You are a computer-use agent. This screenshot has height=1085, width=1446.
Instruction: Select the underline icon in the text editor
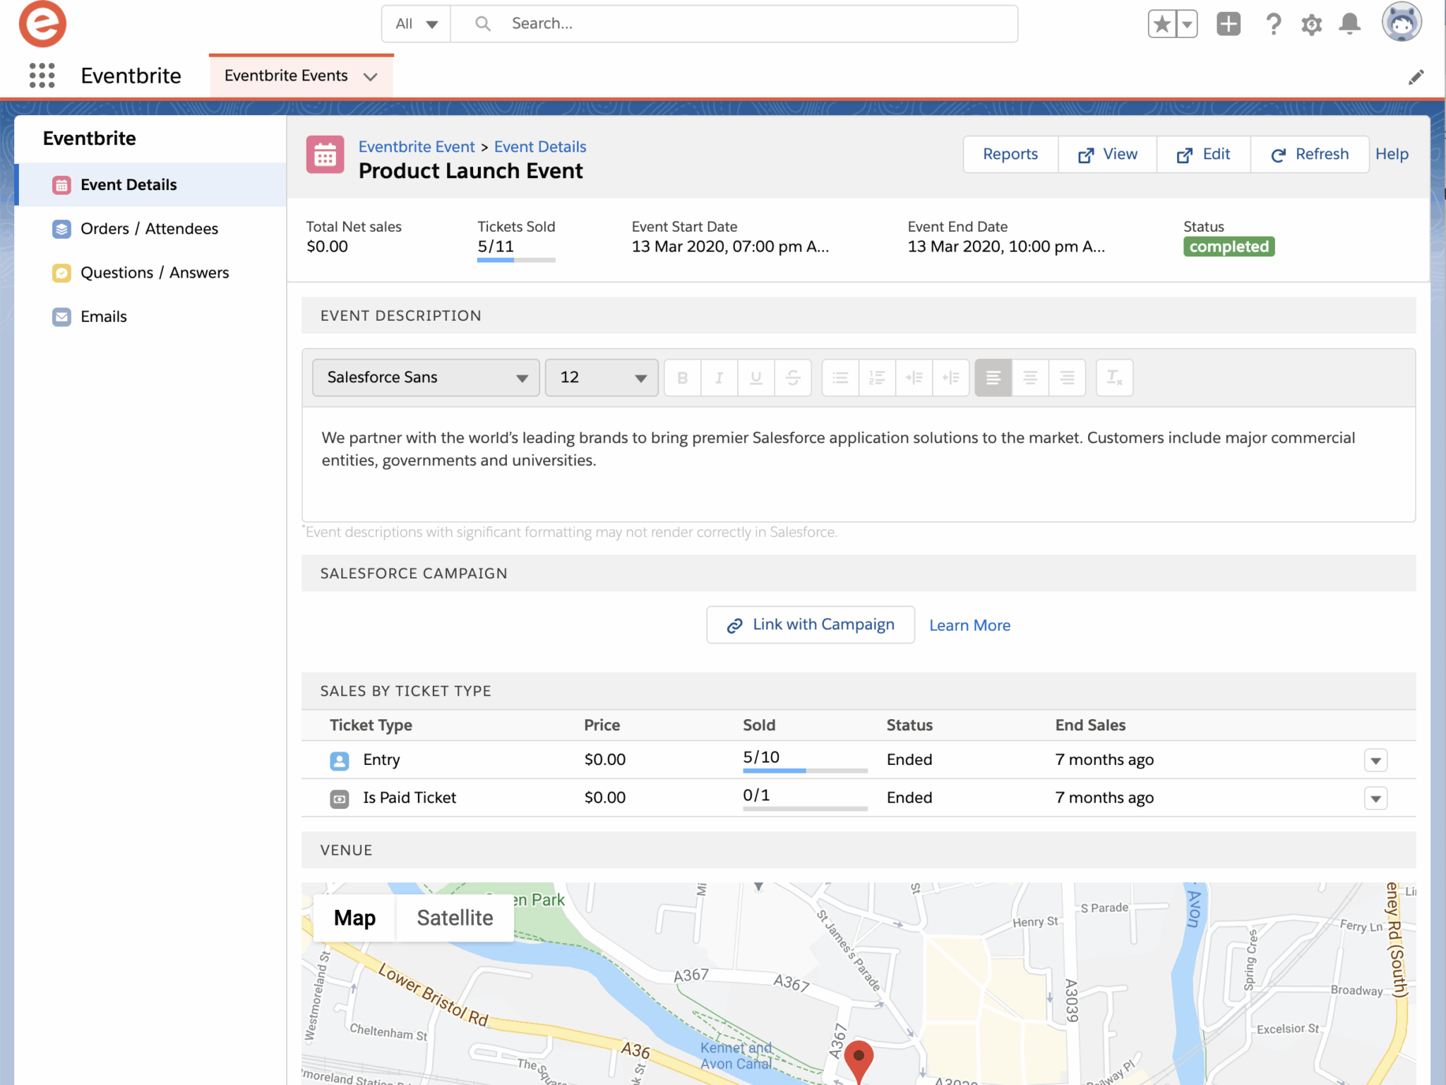pos(755,378)
